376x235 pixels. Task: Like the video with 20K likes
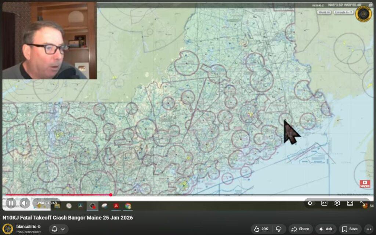click(x=260, y=229)
